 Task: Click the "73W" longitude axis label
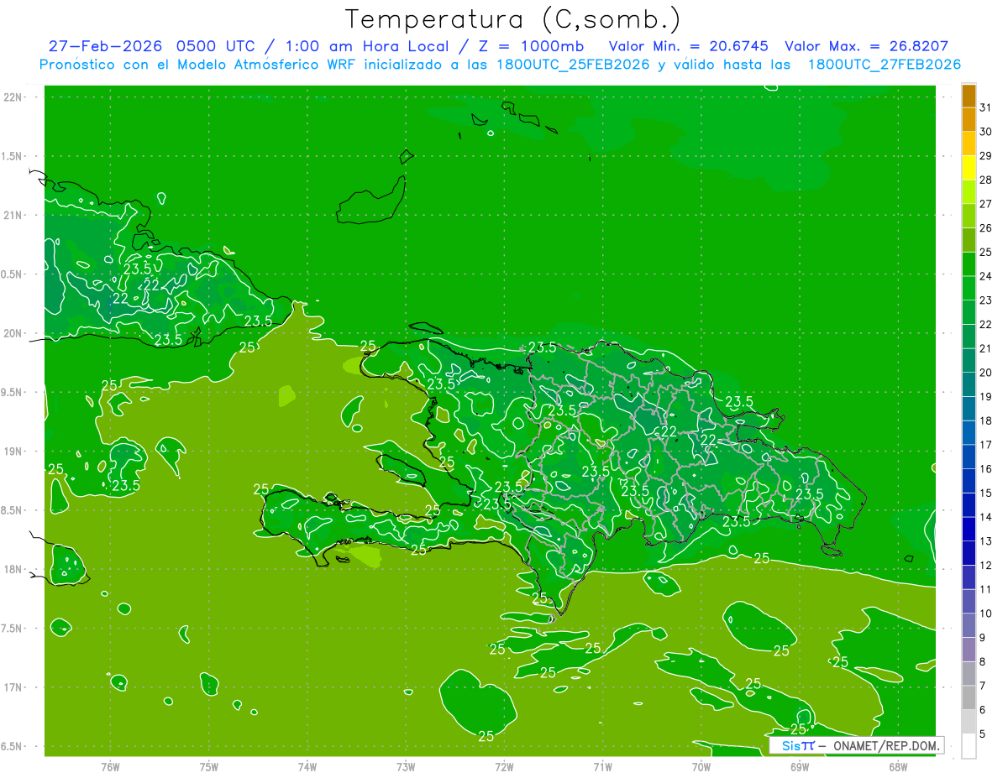click(x=406, y=766)
